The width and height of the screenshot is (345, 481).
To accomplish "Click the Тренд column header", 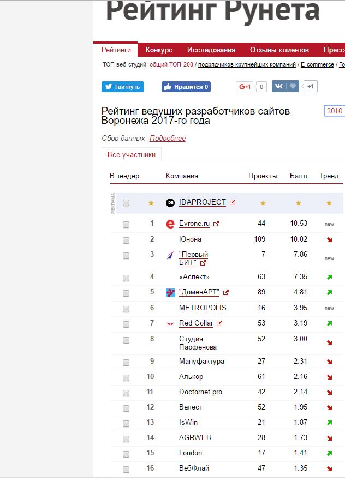I will [x=329, y=176].
